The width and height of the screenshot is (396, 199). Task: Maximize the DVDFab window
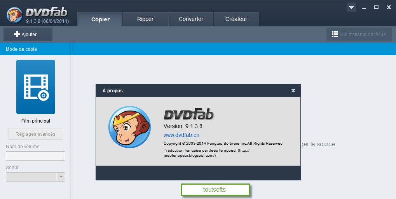click(376, 7)
